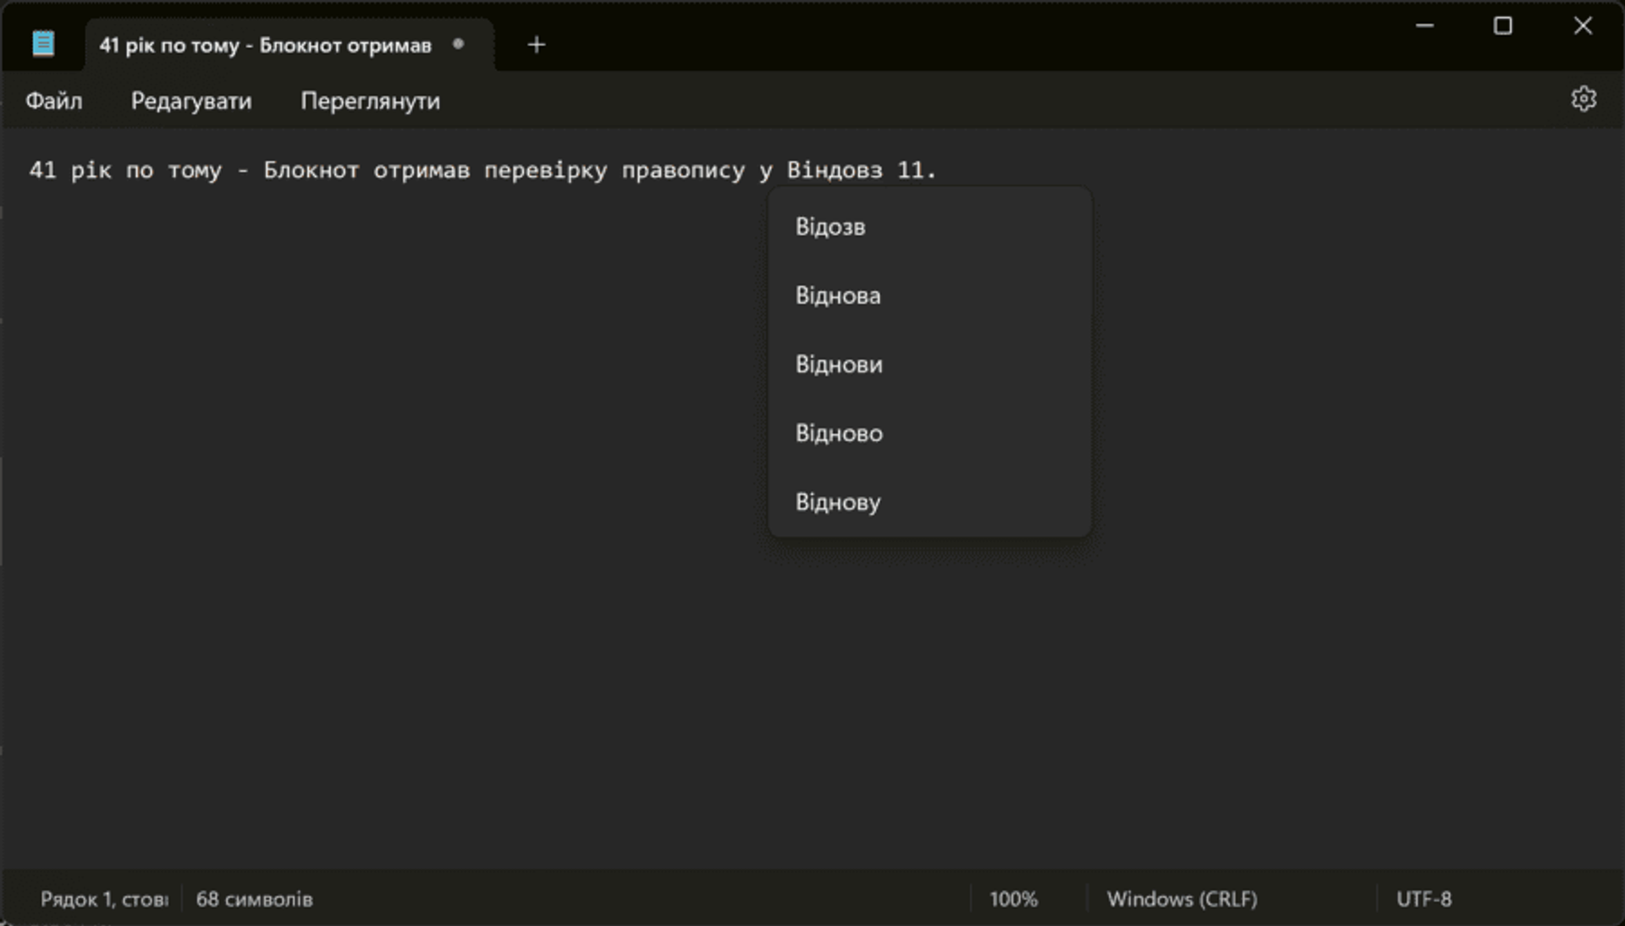
Task: Click the word Блокнот in the document
Action: [x=311, y=170]
